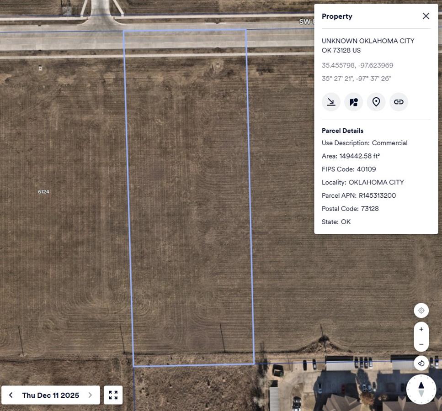Click the UNKNOWN OKLAHOMA CITY address text
The image size is (442, 411).
click(x=368, y=41)
